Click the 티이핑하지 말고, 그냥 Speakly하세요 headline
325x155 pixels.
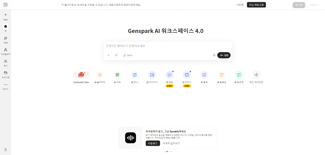tap(166, 131)
